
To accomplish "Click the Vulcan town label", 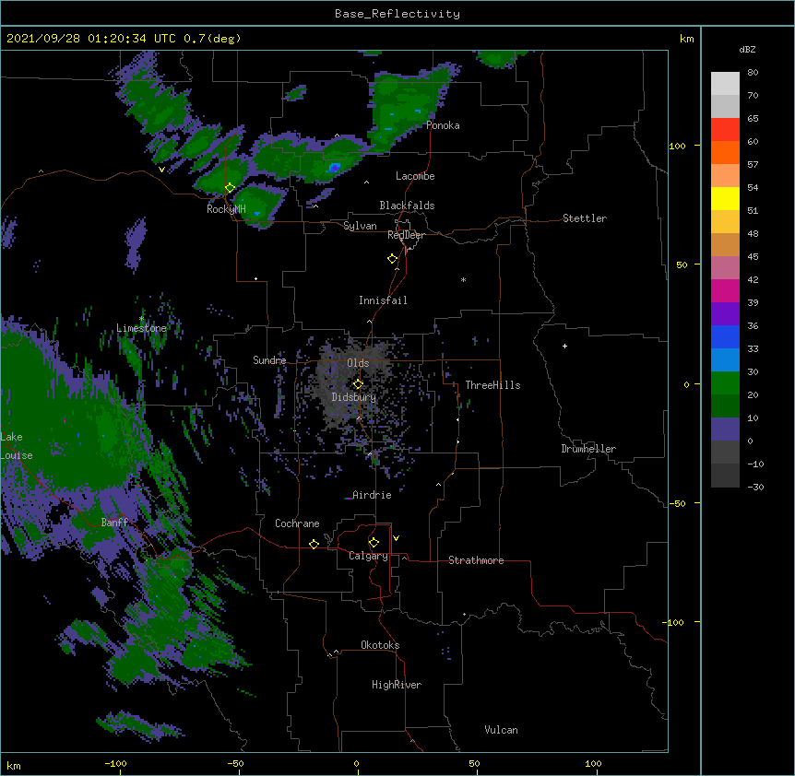I will 501,730.
